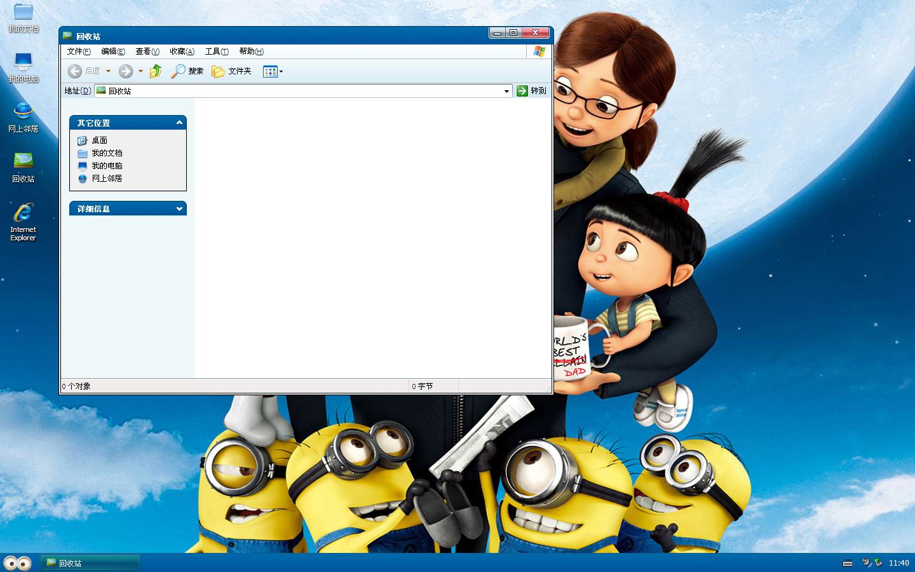The width and height of the screenshot is (915, 572).
Task: Open the 查看(V) menu
Action: click(147, 51)
